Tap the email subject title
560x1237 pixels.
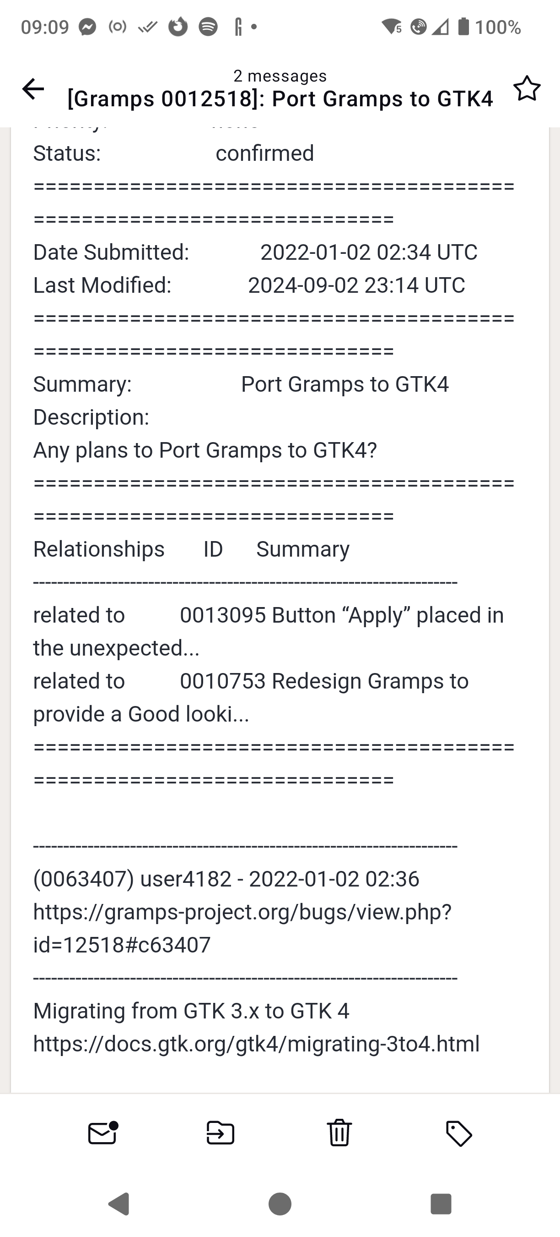click(x=280, y=99)
